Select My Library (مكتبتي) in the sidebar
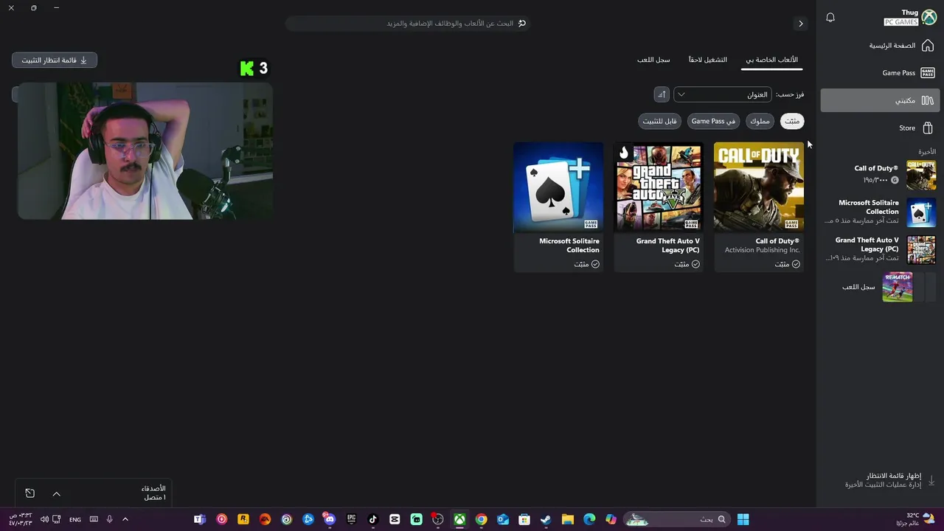This screenshot has width=944, height=531. pos(880,100)
